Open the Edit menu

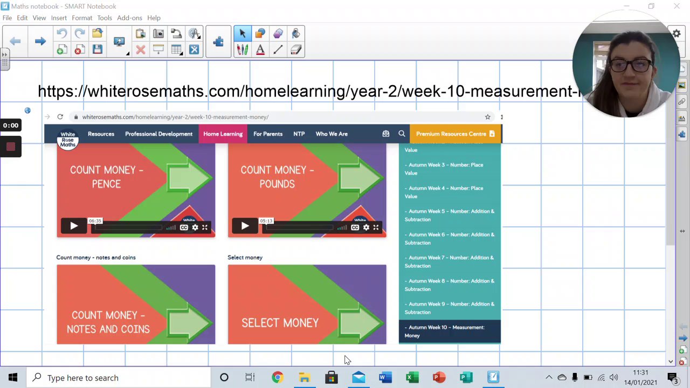22,18
